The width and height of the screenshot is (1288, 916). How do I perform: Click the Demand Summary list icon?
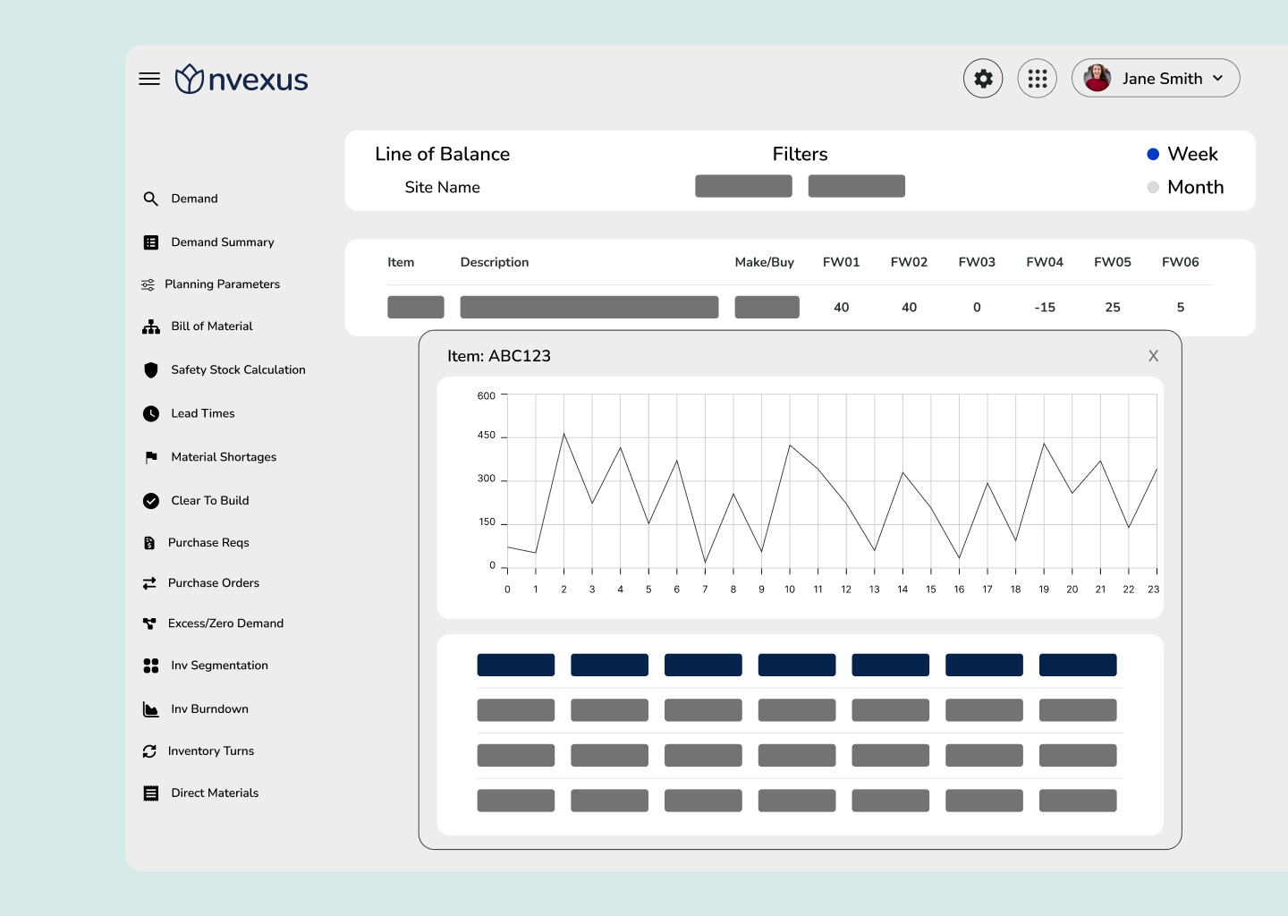[151, 242]
